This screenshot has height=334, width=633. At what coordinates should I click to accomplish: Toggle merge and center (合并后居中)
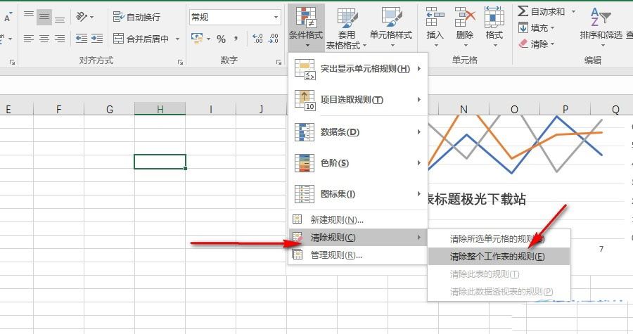click(x=141, y=39)
